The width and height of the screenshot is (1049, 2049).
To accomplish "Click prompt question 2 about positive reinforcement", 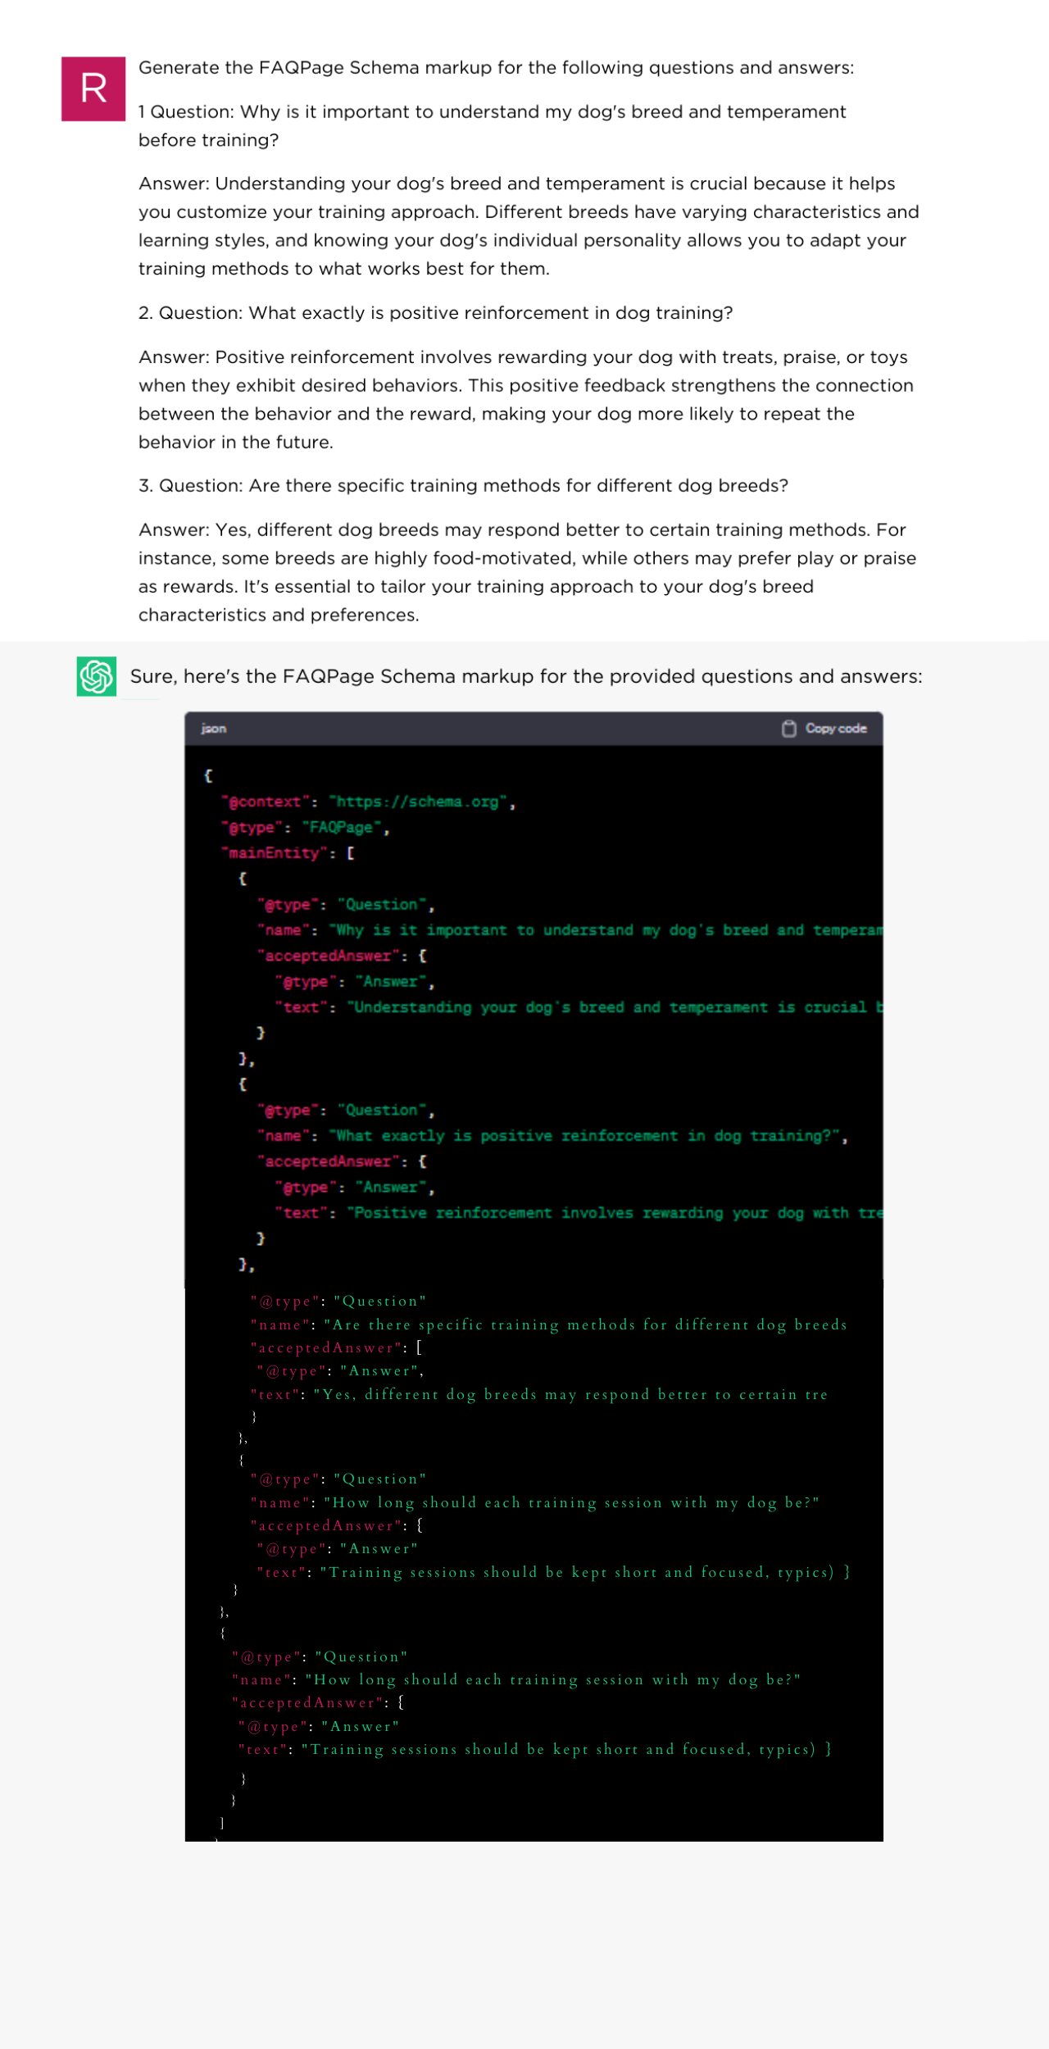I will coord(435,313).
